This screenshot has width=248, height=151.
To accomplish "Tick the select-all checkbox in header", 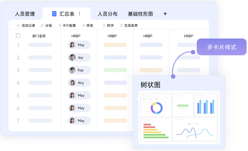I will point(18,35).
